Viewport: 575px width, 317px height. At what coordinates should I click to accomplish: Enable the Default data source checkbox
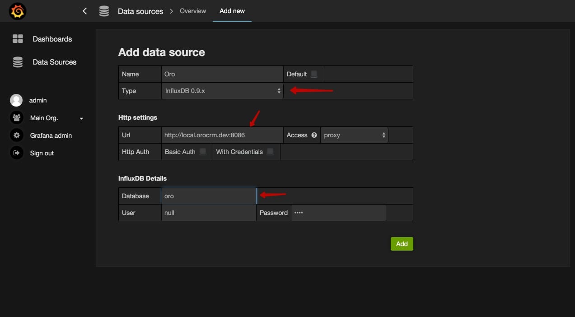pyautogui.click(x=314, y=74)
